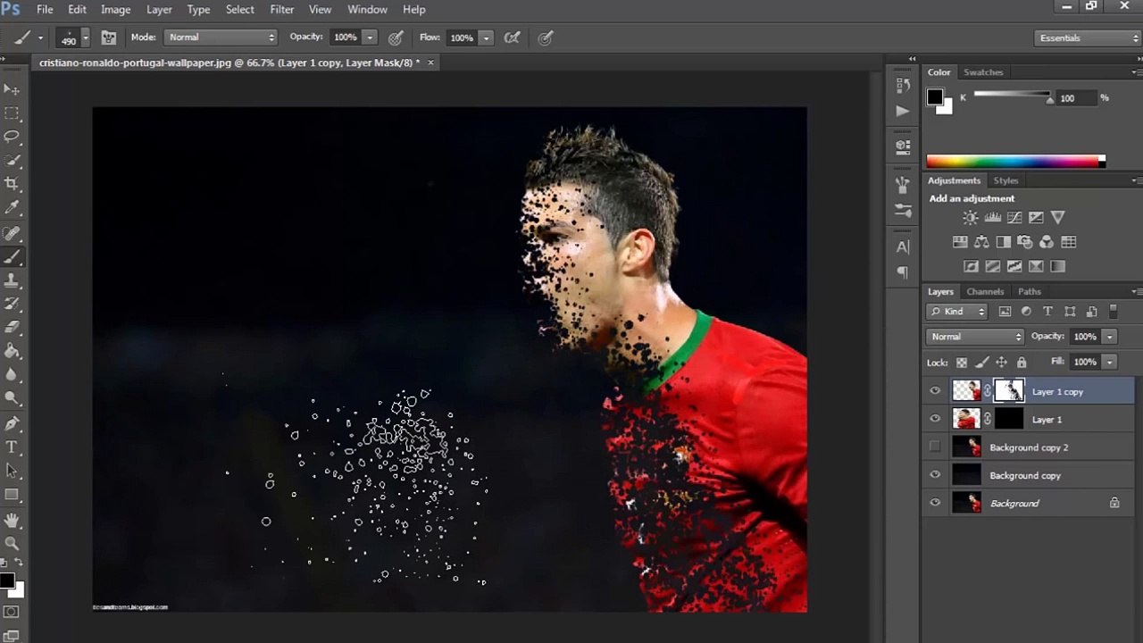Open the brush preset picker arrow

pyautogui.click(x=86, y=38)
